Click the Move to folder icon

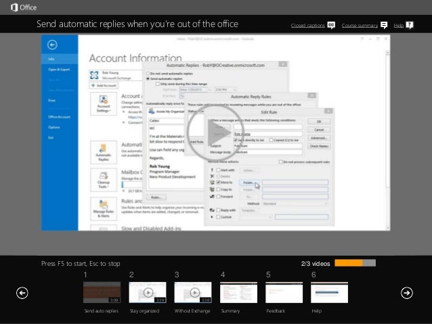[x=212, y=182]
